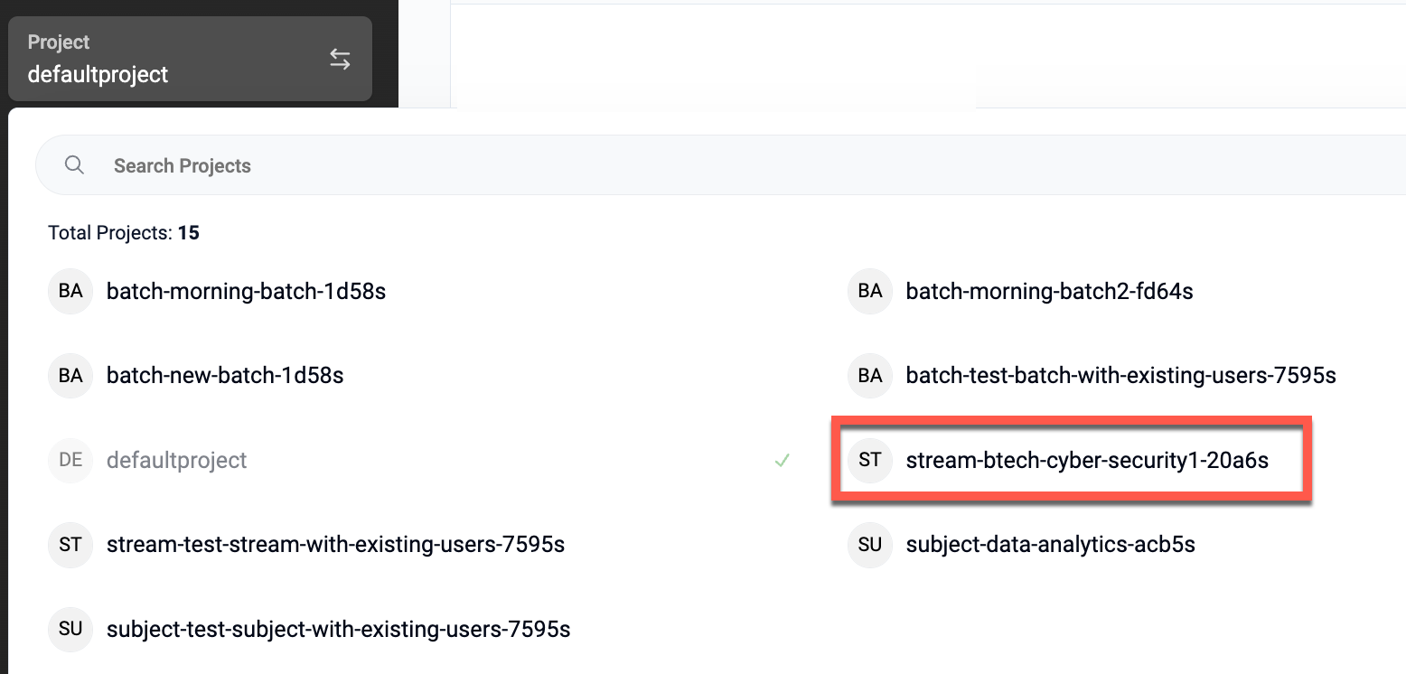
Task: Click the magnifying glass search icon
Action: coord(75,165)
